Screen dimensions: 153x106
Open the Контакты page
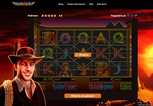point(102,4)
